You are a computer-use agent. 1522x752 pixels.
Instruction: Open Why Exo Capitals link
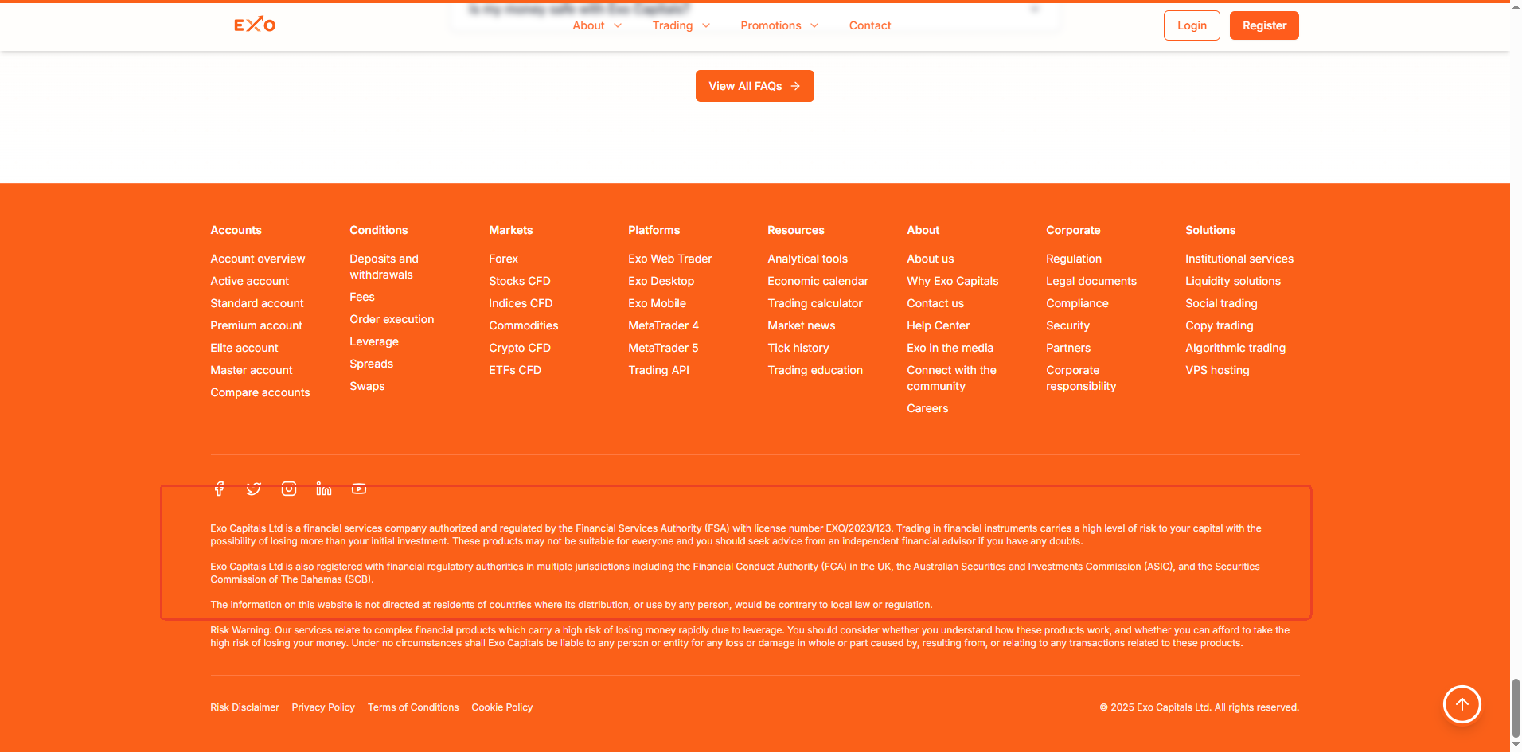[953, 281]
